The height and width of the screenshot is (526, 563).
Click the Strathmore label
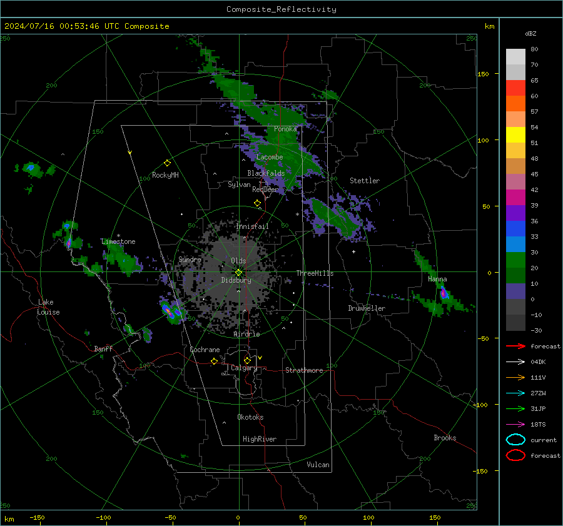click(304, 370)
